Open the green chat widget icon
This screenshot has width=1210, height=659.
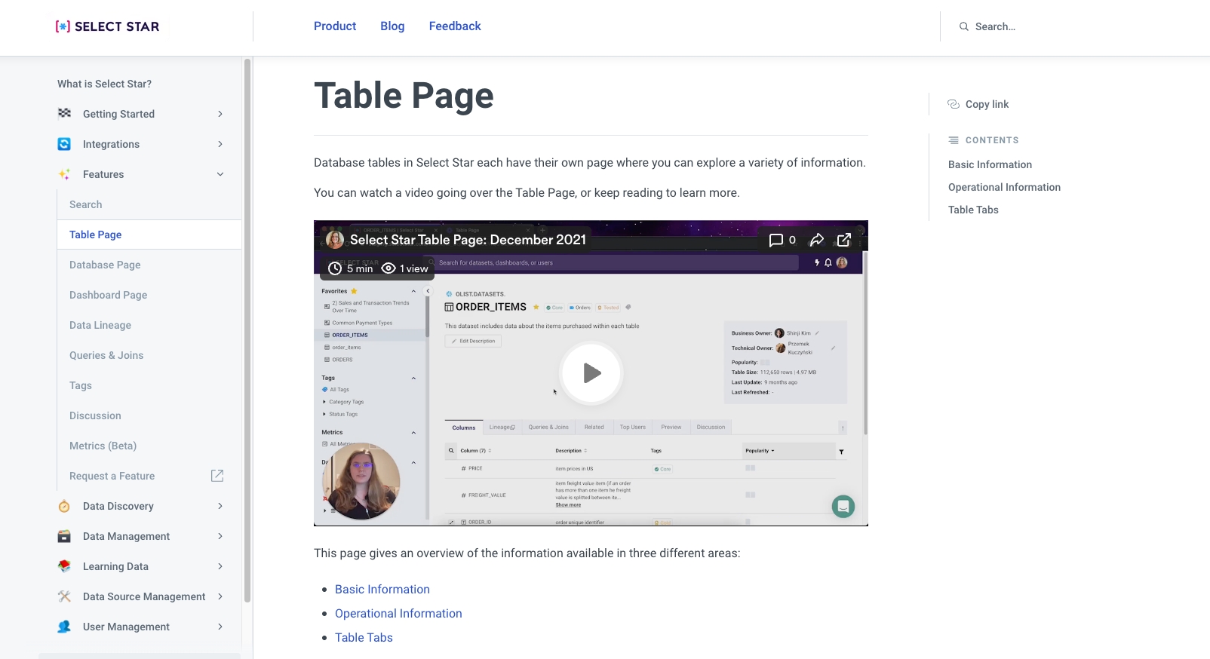tap(843, 506)
